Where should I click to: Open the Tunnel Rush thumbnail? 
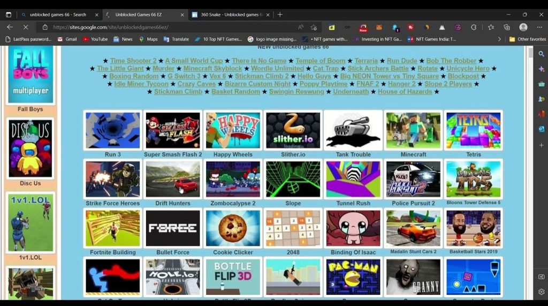(353, 179)
